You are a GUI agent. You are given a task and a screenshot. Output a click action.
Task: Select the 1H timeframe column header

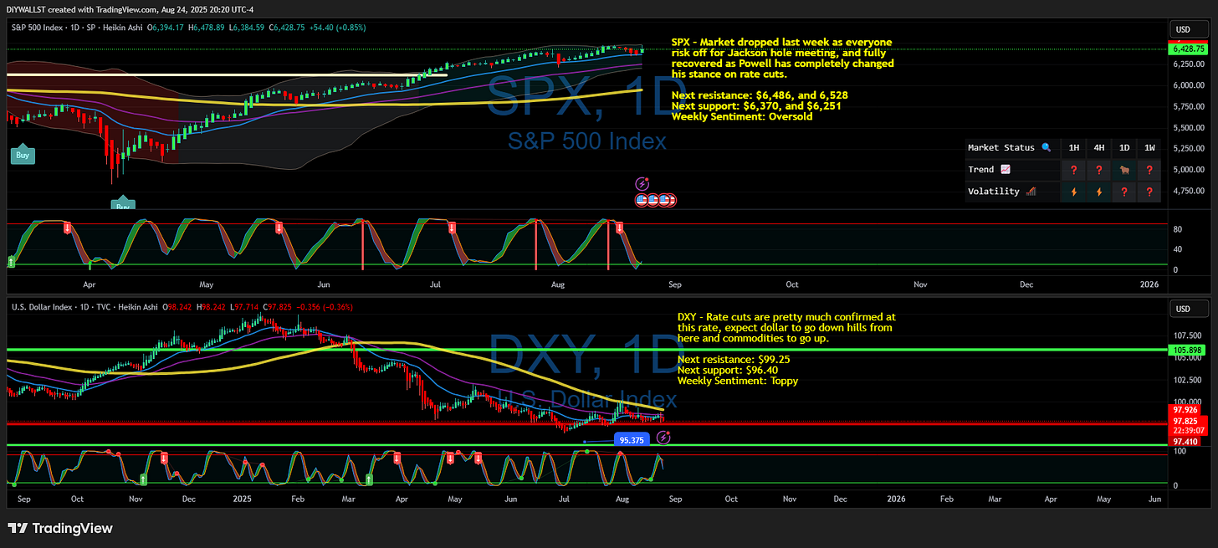point(1073,148)
